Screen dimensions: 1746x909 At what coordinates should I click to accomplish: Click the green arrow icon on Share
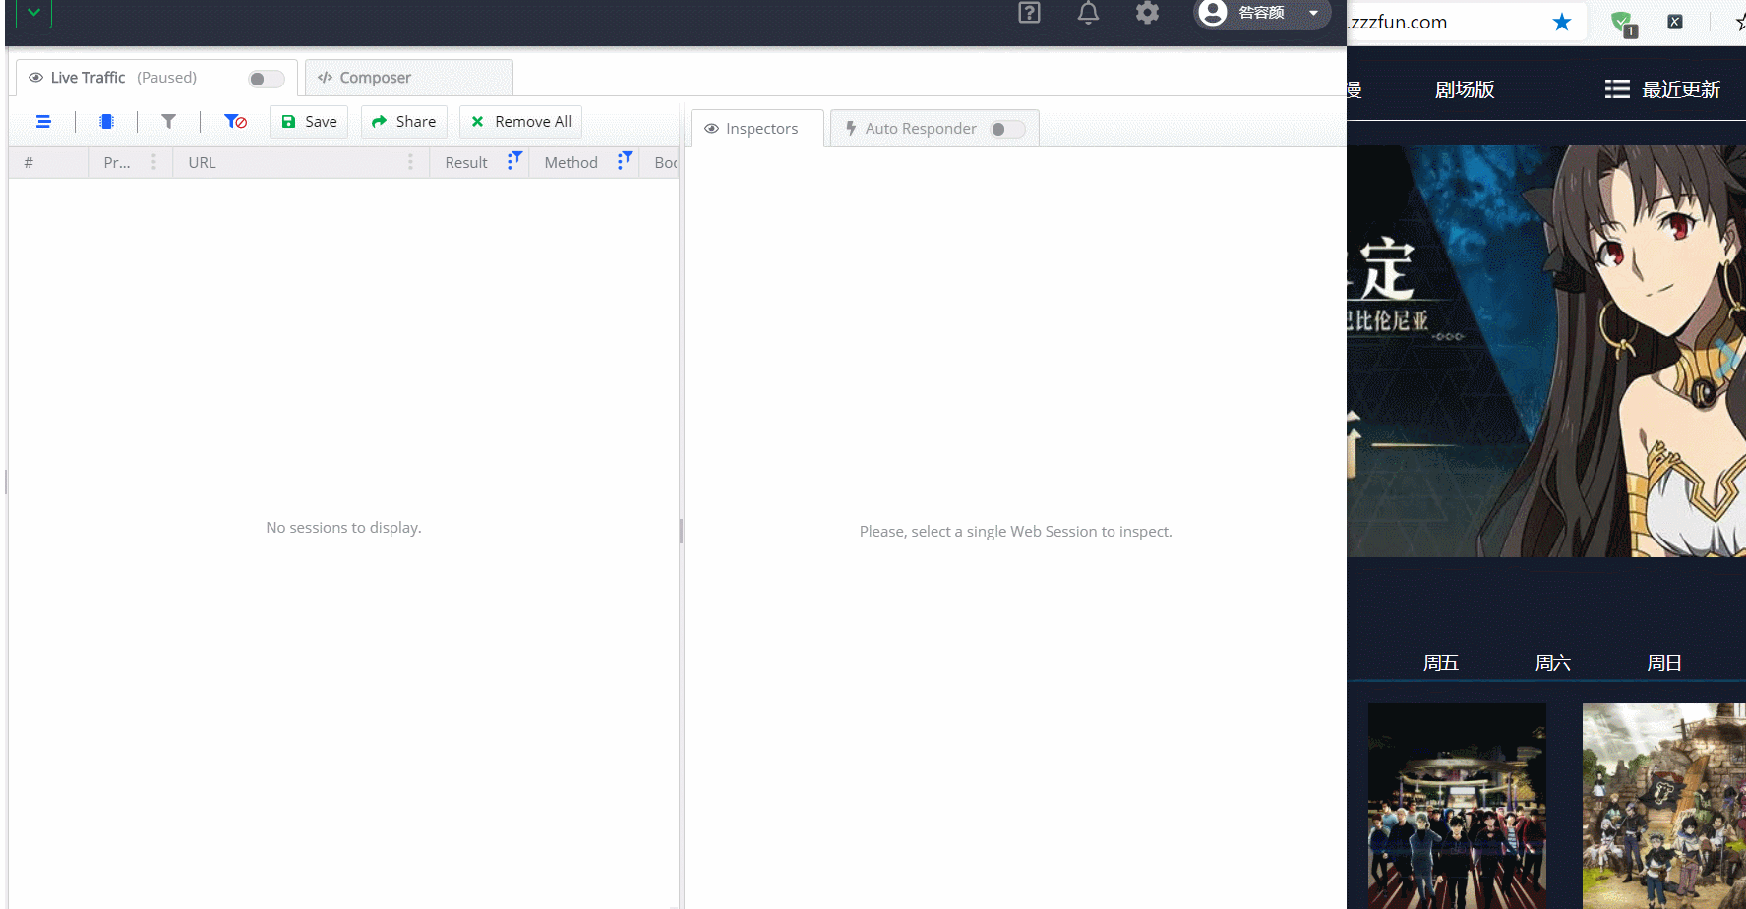tap(379, 122)
